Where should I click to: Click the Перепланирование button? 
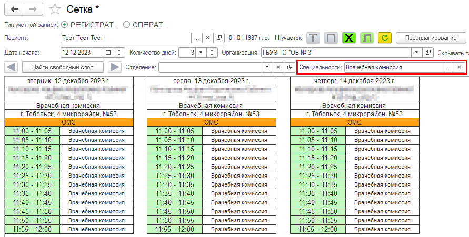[431, 38]
